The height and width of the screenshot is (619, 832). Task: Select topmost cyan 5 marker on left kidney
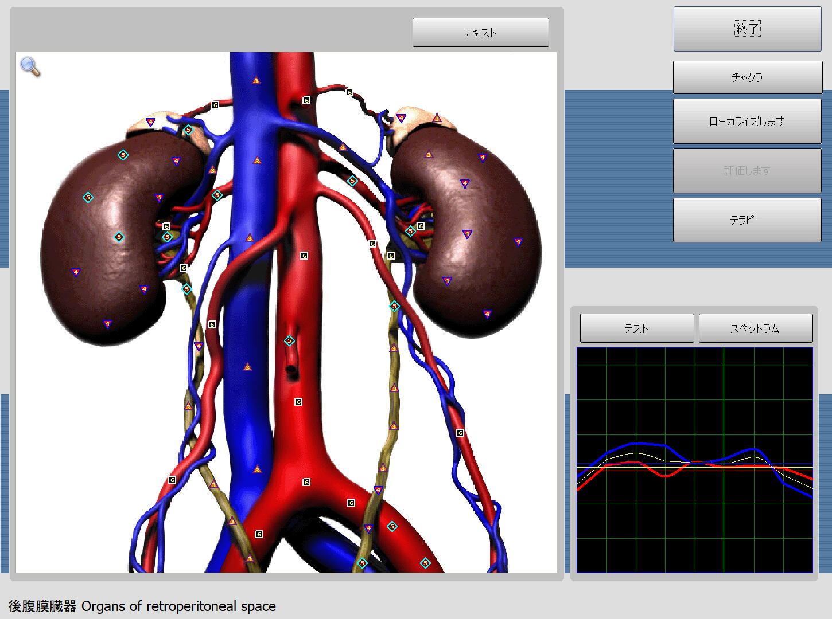123,155
